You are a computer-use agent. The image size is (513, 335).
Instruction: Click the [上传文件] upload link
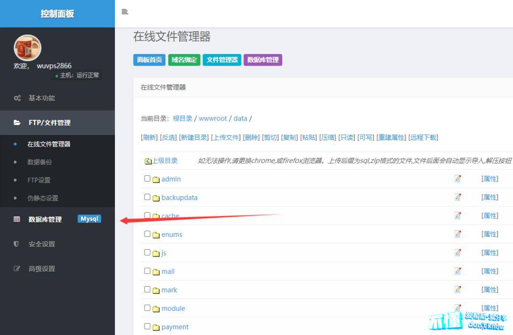pos(226,137)
